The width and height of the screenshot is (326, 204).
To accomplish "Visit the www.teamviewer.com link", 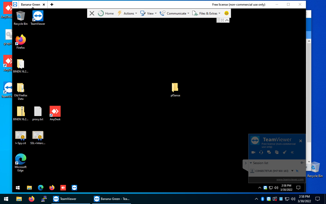I will (x=290, y=179).
